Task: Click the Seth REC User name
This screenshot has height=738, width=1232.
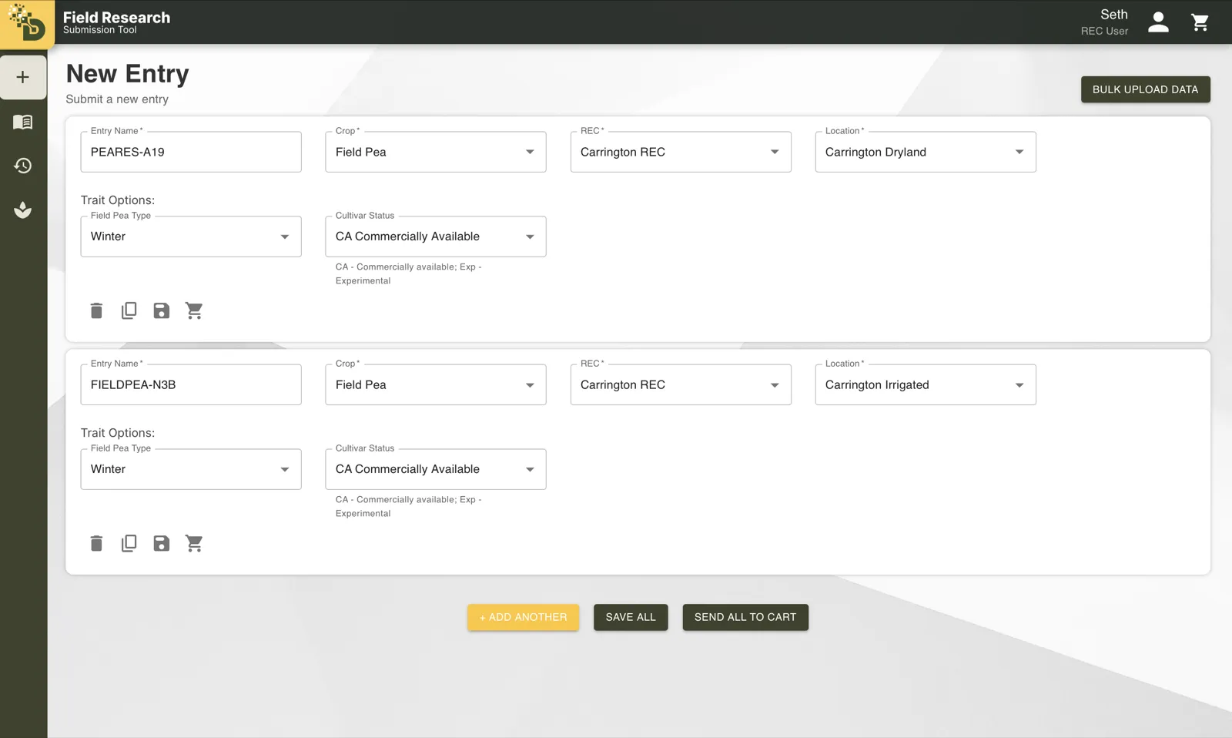Action: click(x=1104, y=22)
